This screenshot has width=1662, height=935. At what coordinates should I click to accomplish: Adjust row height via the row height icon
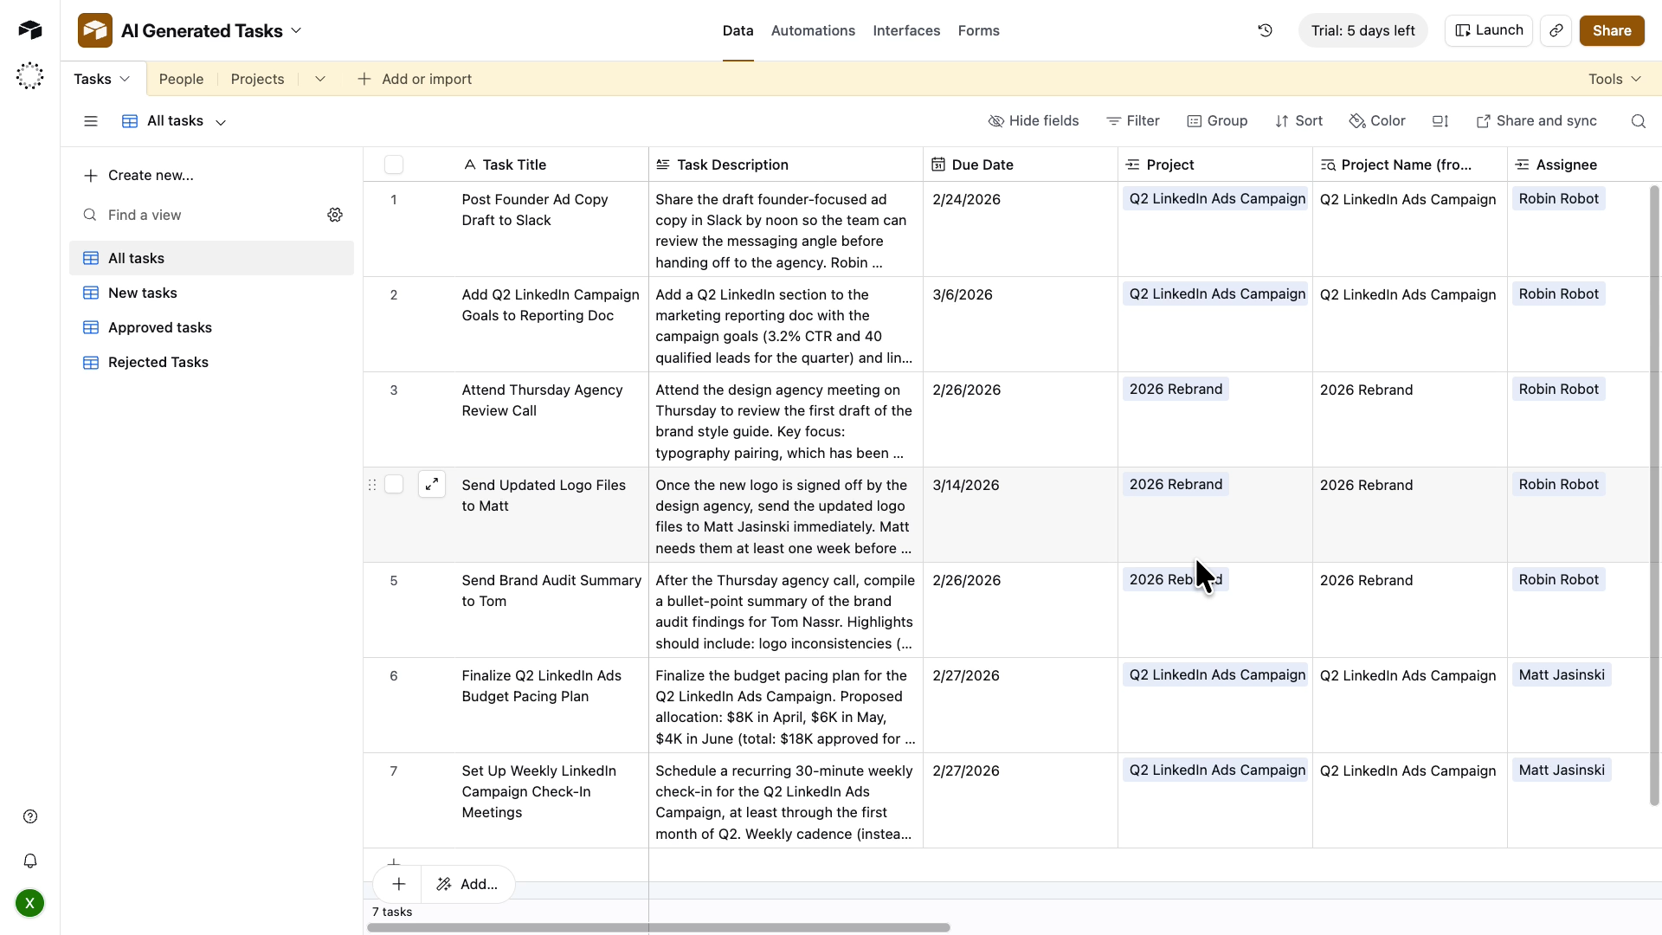pos(1440,121)
